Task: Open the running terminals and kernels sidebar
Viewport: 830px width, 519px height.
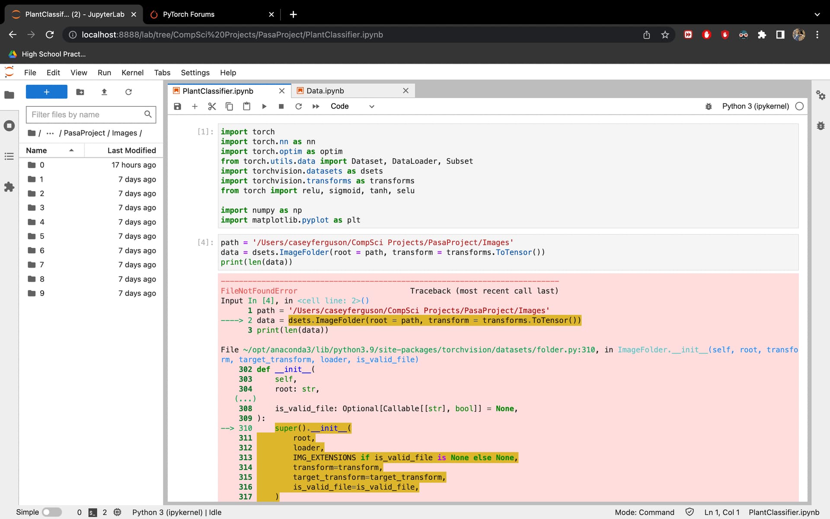Action: [x=9, y=125]
